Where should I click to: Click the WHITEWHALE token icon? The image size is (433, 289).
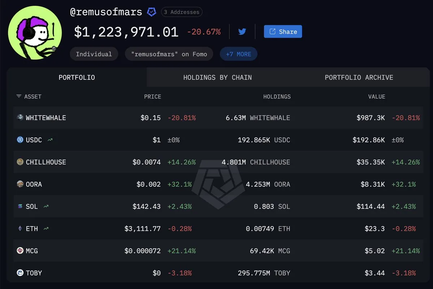pyautogui.click(x=20, y=117)
